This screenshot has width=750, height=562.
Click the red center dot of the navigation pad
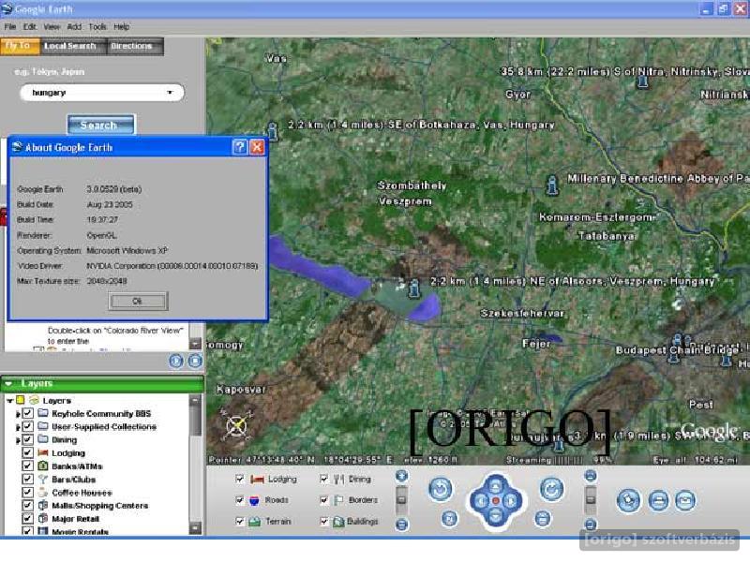click(x=496, y=501)
